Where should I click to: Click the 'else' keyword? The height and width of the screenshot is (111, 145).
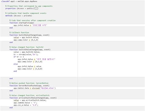(x=16, y=64)
